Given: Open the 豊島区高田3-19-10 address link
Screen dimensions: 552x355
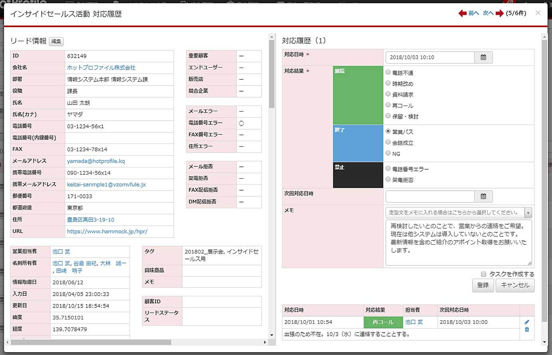Looking at the screenshot, I should coord(91,219).
